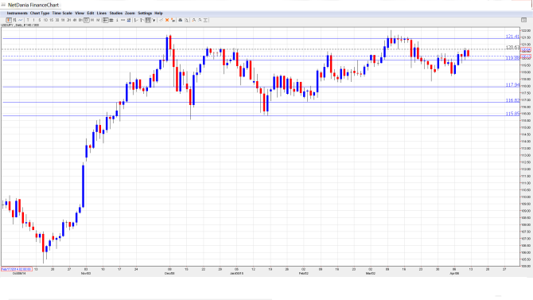Toggle chart grid lines icon
533x300 pixels.
[111, 20]
